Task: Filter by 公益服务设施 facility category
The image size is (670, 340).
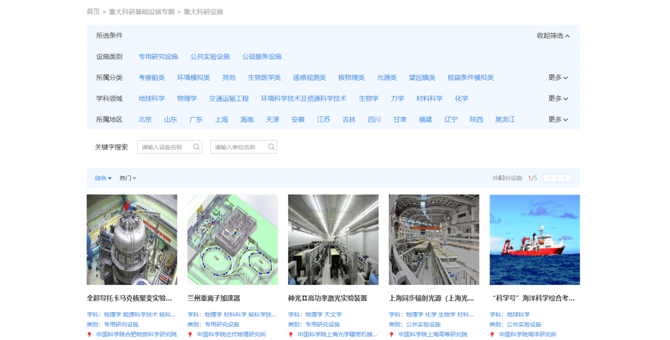Action: click(x=262, y=56)
